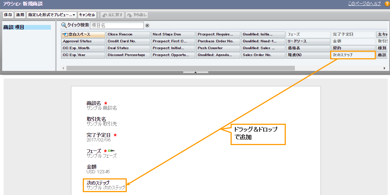Select the リードソース palette item
390x195 pixels.
pyautogui.click(x=308, y=41)
